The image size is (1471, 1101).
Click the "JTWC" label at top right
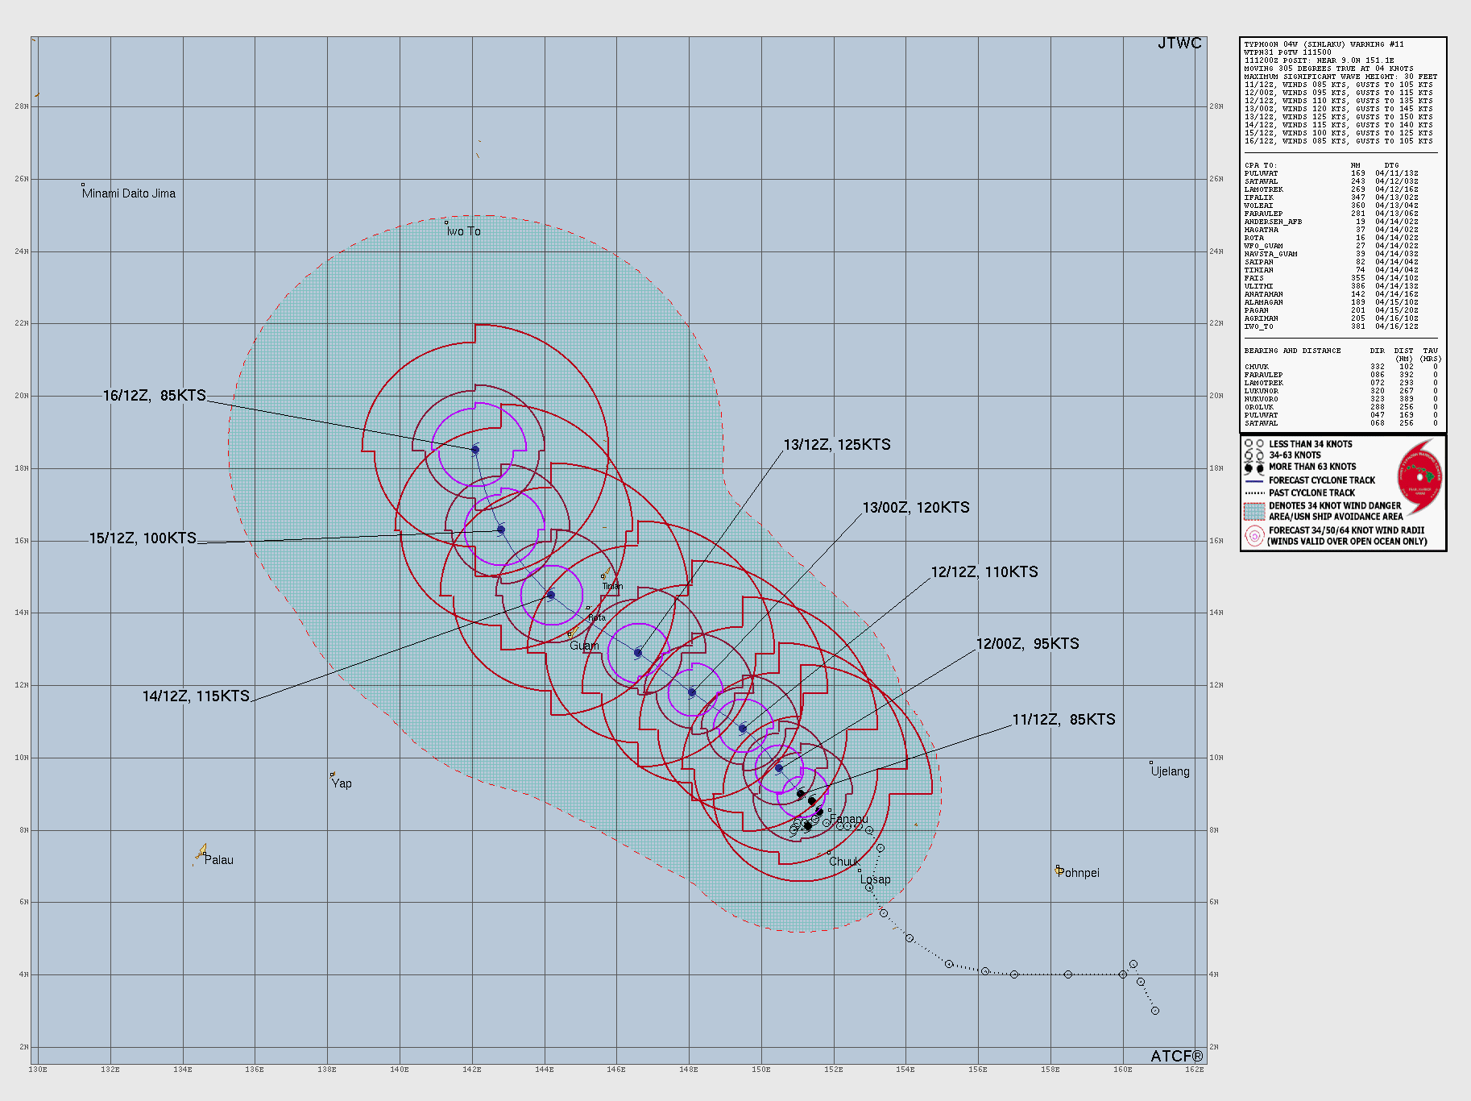[x=1179, y=43]
